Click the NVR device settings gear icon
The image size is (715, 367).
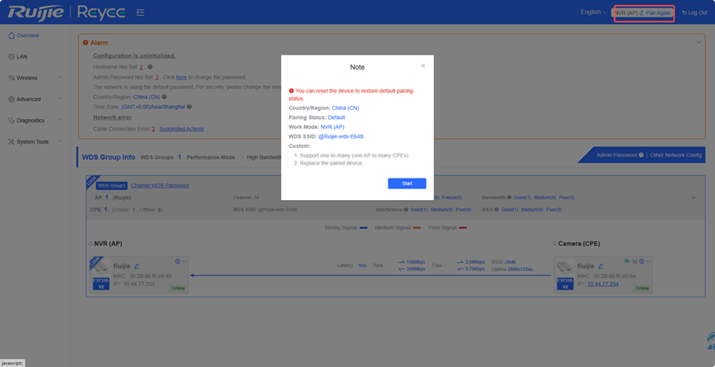(177, 261)
